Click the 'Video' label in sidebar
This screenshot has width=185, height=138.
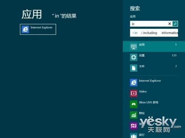(x=143, y=91)
